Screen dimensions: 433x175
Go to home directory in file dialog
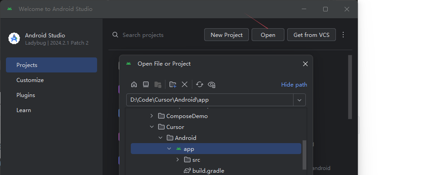134,84
